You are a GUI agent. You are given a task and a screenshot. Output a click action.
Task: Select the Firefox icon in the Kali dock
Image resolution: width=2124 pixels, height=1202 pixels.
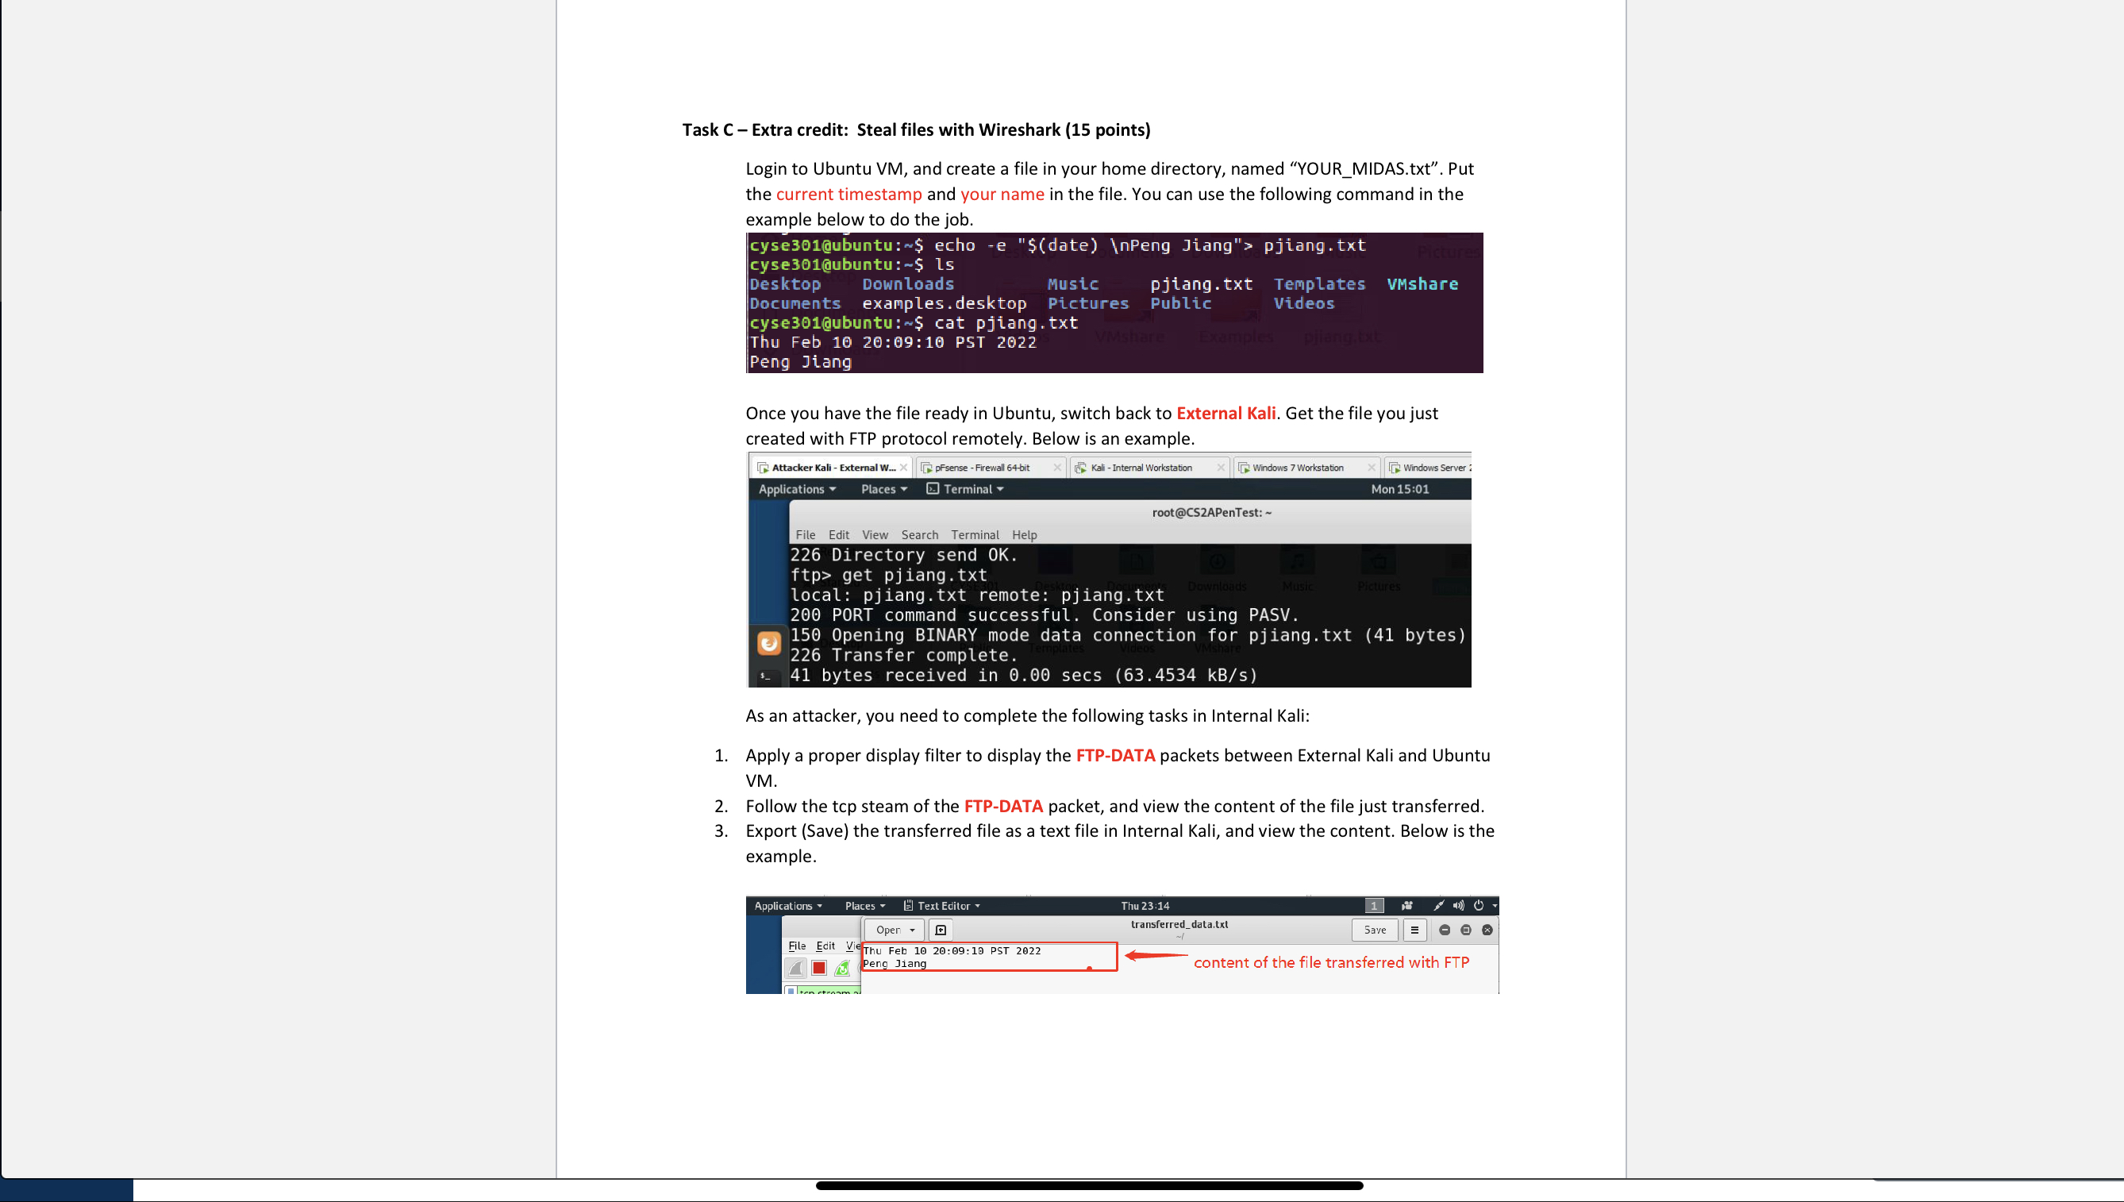pyautogui.click(x=771, y=645)
